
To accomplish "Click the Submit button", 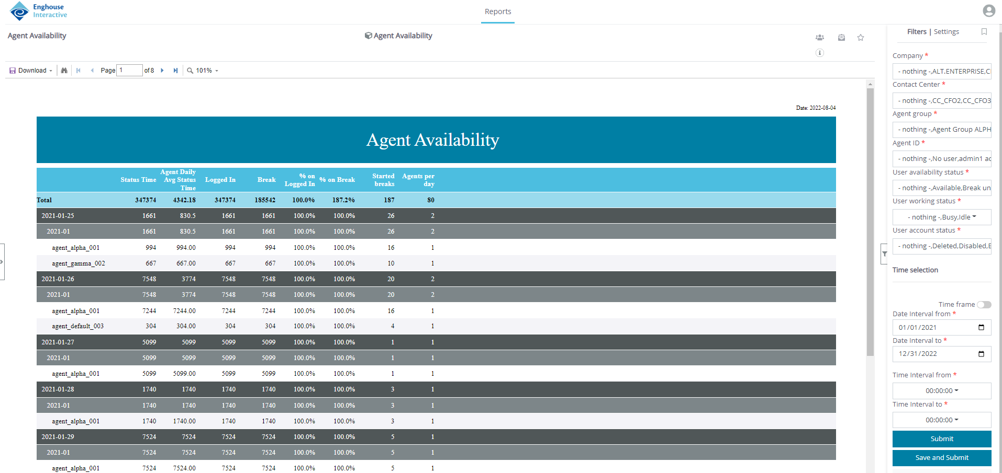I will click(x=941, y=439).
